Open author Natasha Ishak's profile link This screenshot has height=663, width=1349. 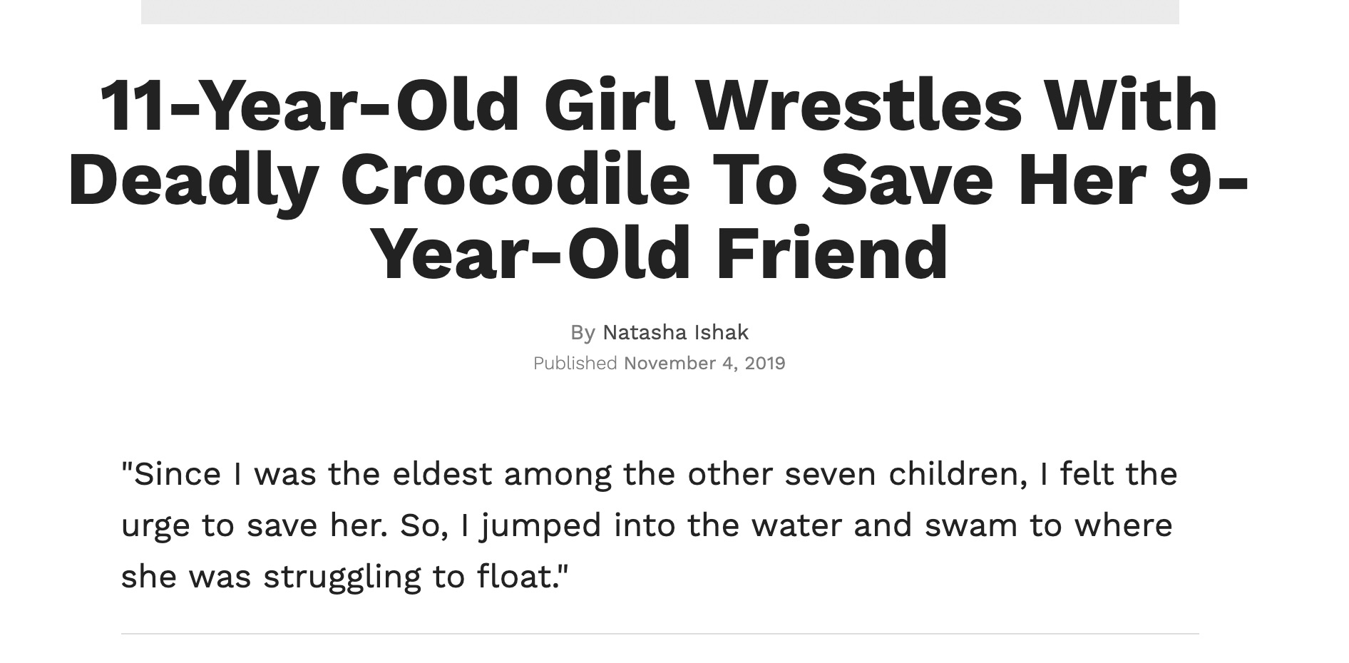(675, 332)
